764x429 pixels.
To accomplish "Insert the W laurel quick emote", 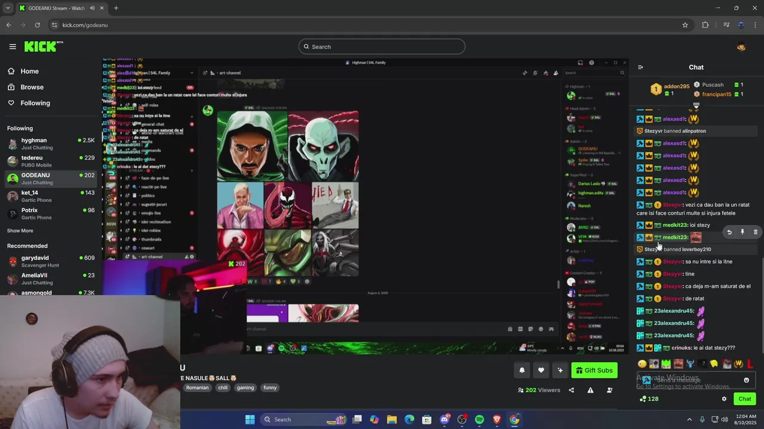I will coord(738,364).
